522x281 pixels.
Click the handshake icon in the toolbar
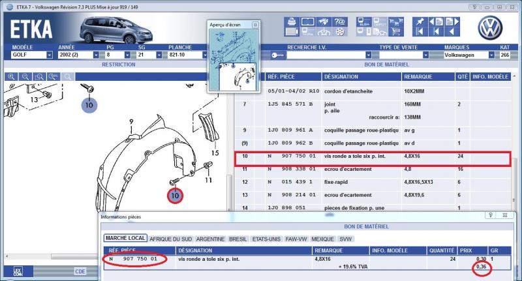point(323,22)
